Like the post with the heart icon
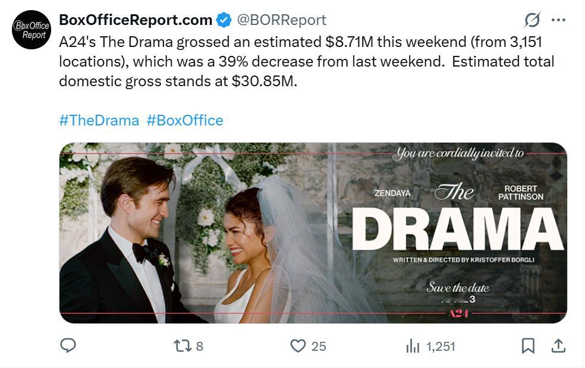The height and width of the screenshot is (368, 585). point(298,345)
